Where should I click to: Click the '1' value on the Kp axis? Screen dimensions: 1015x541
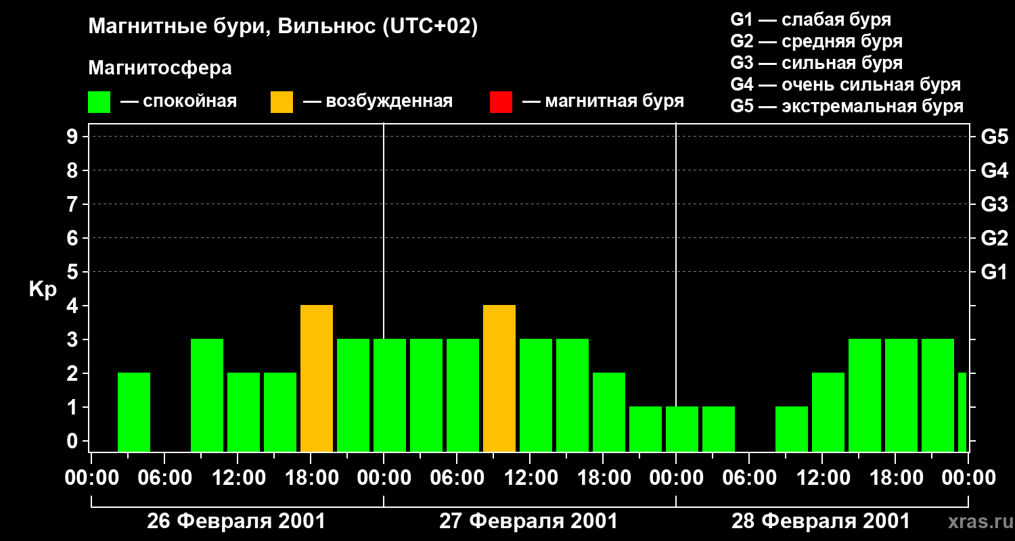74,407
